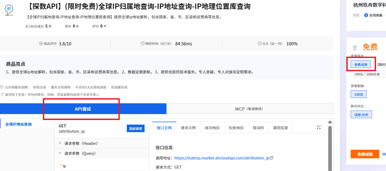Open the 接口文档 tab
Image resolution: width=386 pixels, height=171 pixels.
coord(164,128)
